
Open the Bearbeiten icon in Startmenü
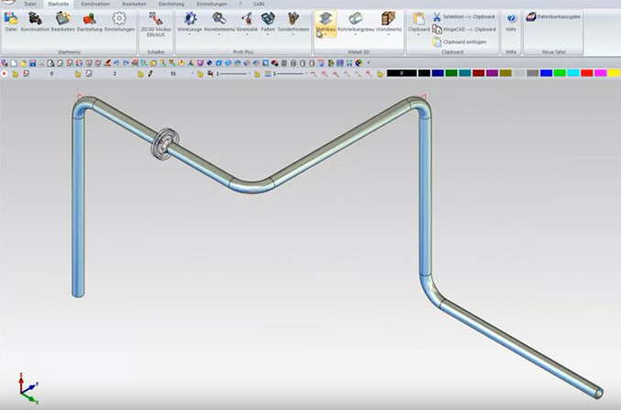click(x=63, y=21)
